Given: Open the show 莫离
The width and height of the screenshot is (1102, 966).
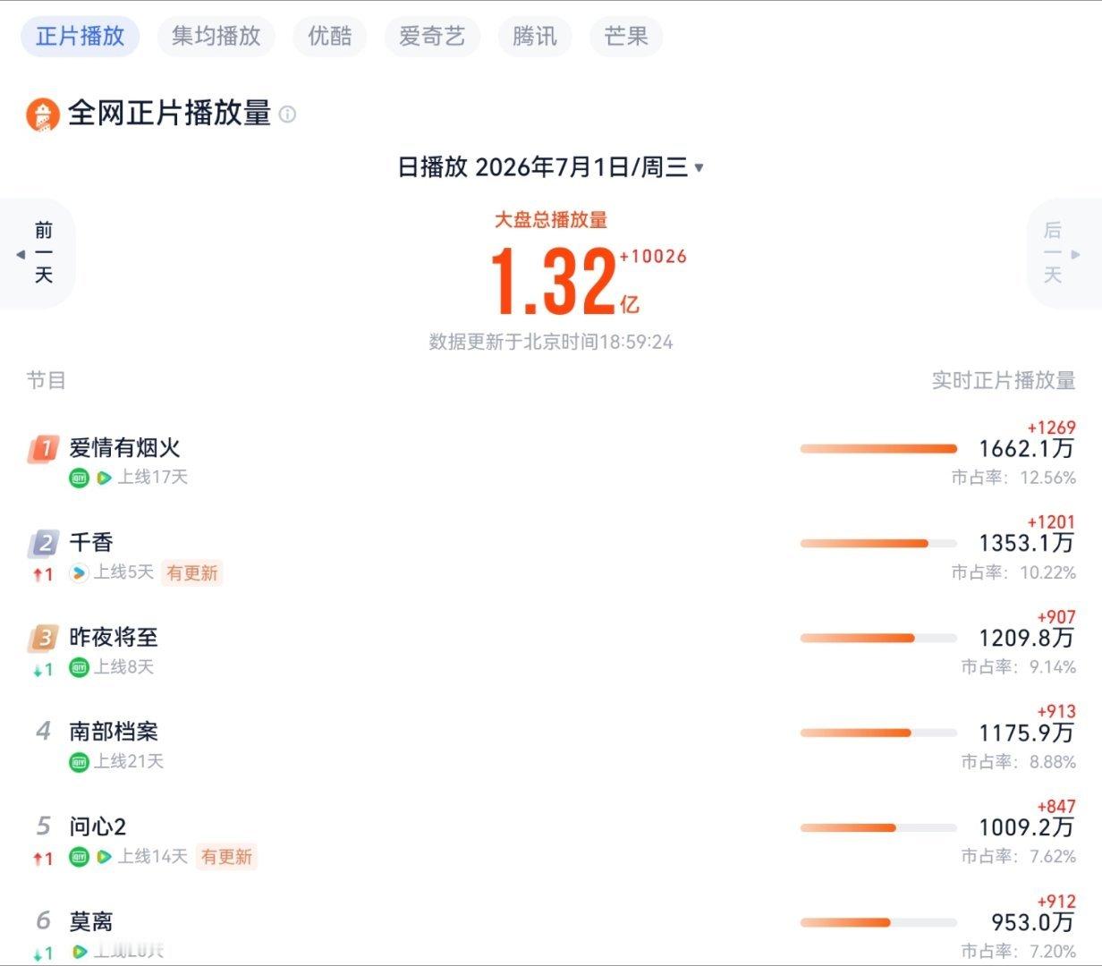Looking at the screenshot, I should (91, 921).
